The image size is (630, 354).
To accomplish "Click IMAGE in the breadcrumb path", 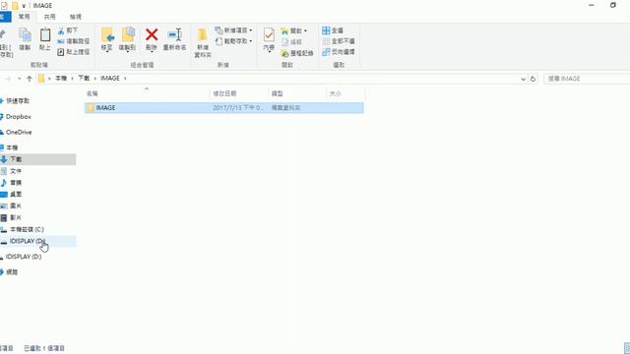I will click(x=110, y=79).
